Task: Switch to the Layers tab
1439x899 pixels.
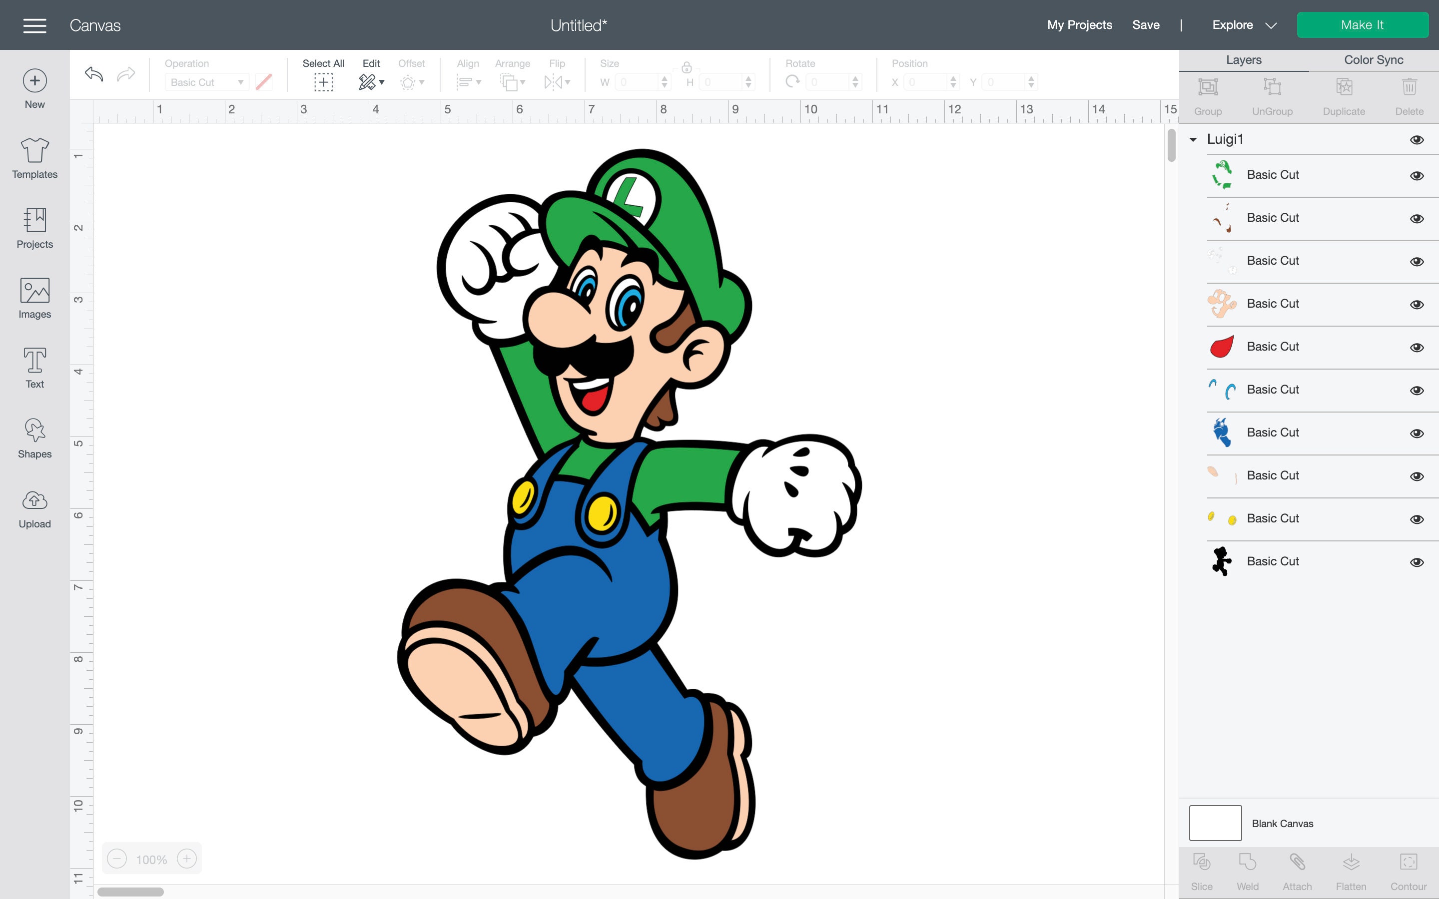Action: (1243, 60)
